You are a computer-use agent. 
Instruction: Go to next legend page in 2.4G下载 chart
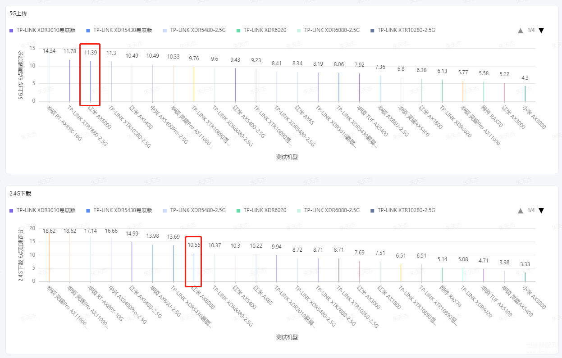point(541,211)
